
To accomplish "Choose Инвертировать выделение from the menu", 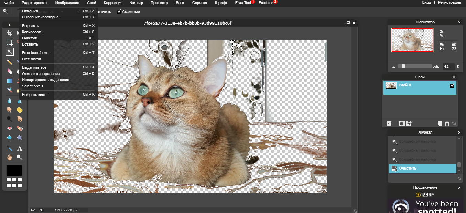I will coord(45,80).
